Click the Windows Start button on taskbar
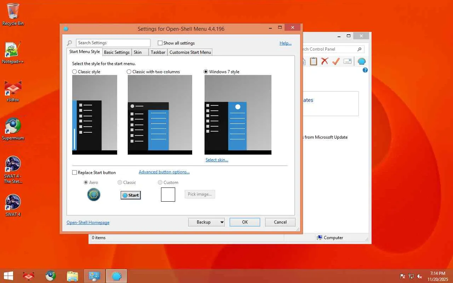 [x=8, y=276]
